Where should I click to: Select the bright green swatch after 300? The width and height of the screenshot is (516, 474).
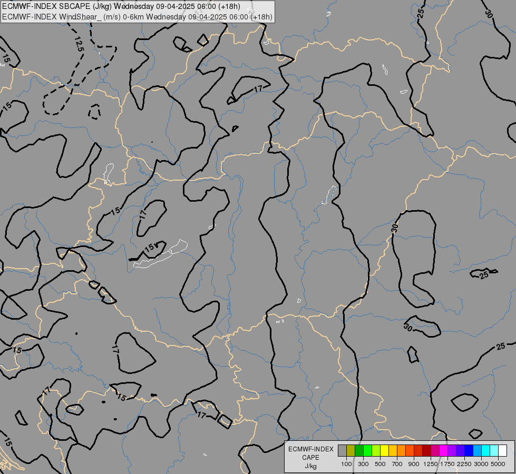coord(368,450)
